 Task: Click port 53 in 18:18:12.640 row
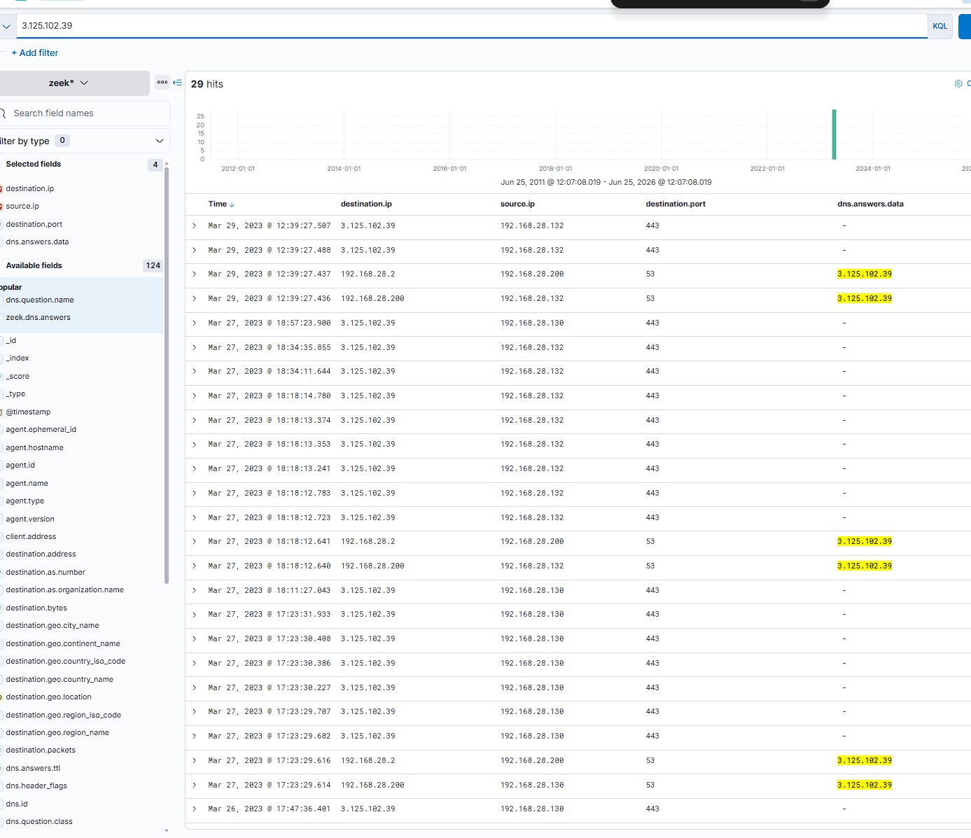tap(650, 566)
